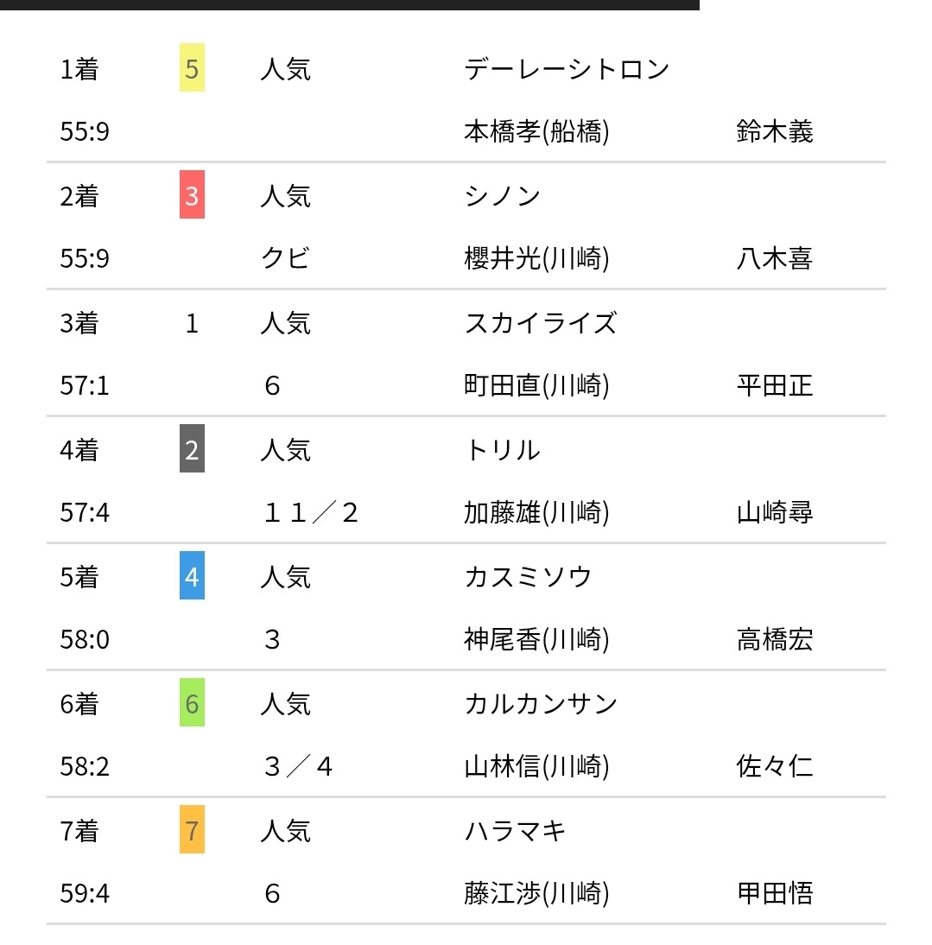932x945 pixels.
Task: Click trainer 鈴木義
Action: click(x=775, y=131)
